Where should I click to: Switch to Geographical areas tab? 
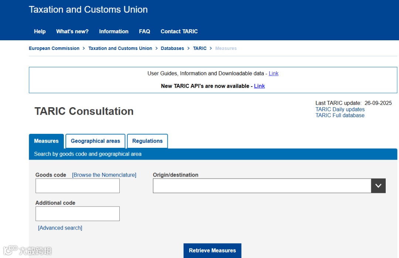(x=95, y=141)
